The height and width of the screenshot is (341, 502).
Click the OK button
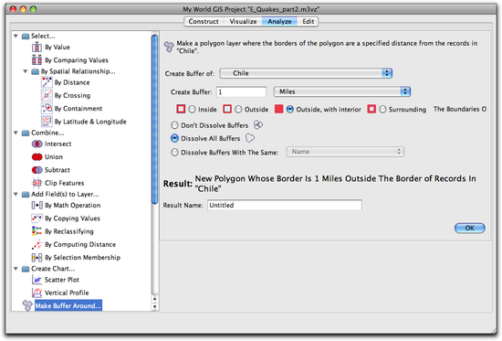pyautogui.click(x=470, y=228)
